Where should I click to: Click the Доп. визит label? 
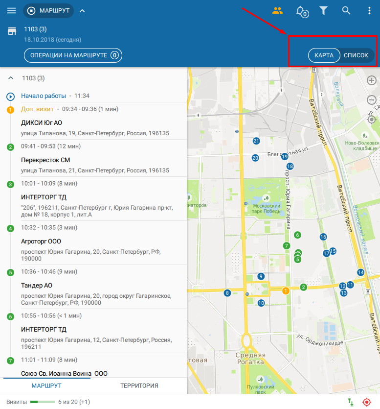38,109
